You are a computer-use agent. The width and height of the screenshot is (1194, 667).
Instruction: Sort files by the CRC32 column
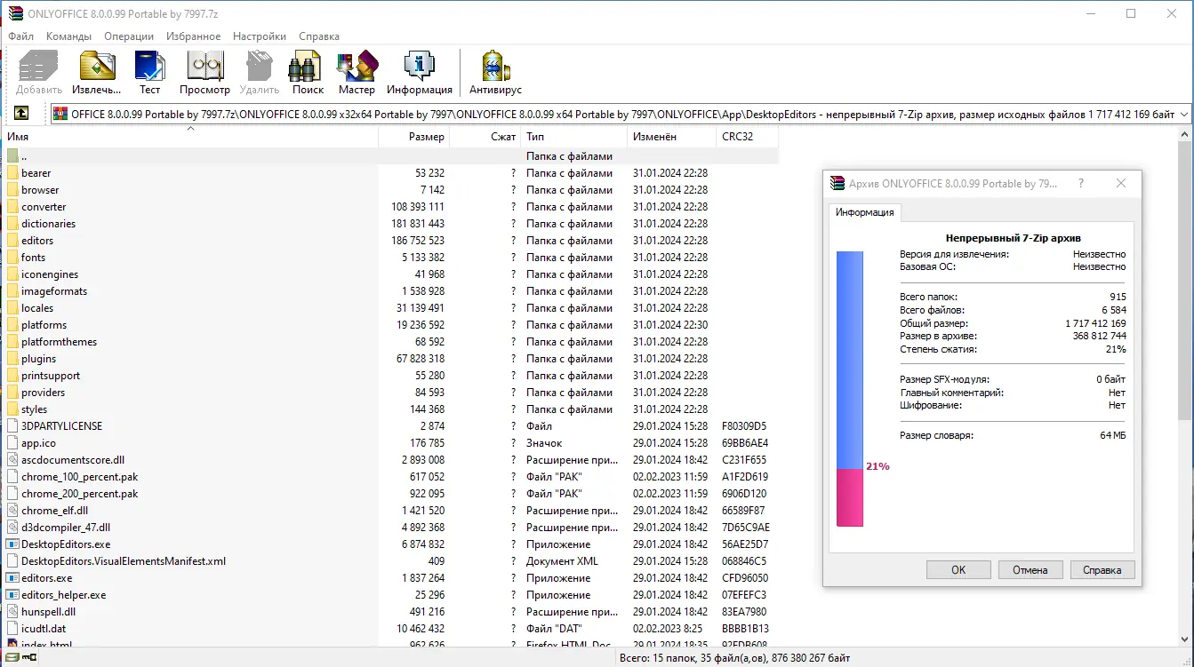[x=748, y=137]
